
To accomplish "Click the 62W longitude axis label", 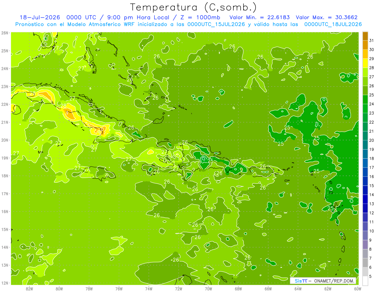I will [x=328, y=289].
